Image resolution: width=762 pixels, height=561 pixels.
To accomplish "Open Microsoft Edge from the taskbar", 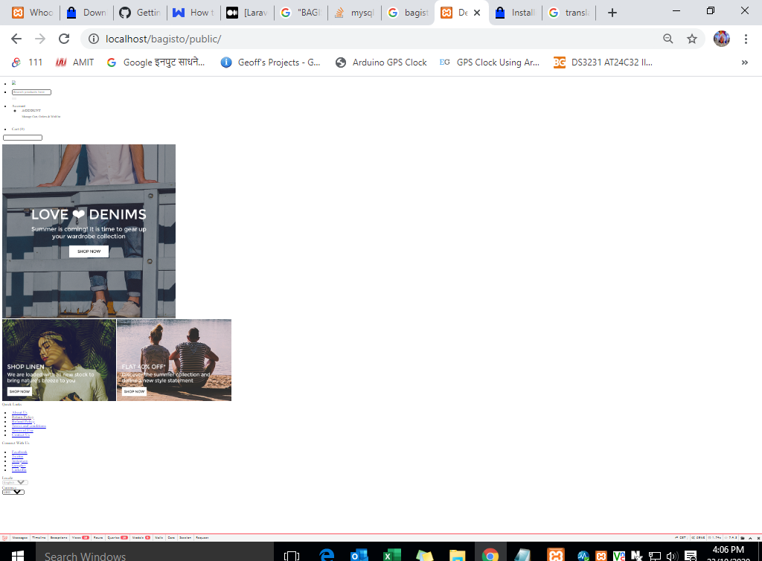I will (x=327, y=554).
